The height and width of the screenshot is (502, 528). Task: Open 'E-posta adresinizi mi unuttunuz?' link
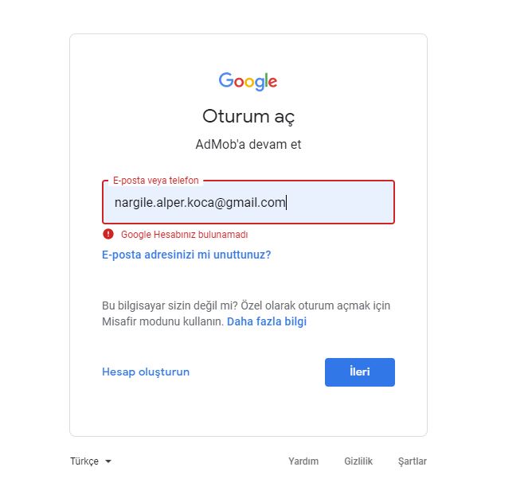186,255
